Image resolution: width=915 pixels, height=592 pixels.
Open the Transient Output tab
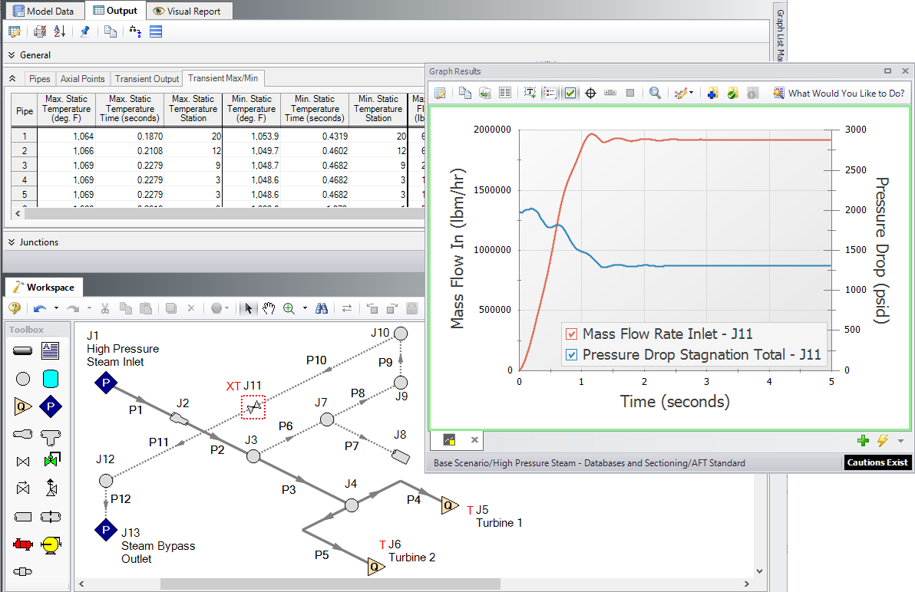coord(147,79)
